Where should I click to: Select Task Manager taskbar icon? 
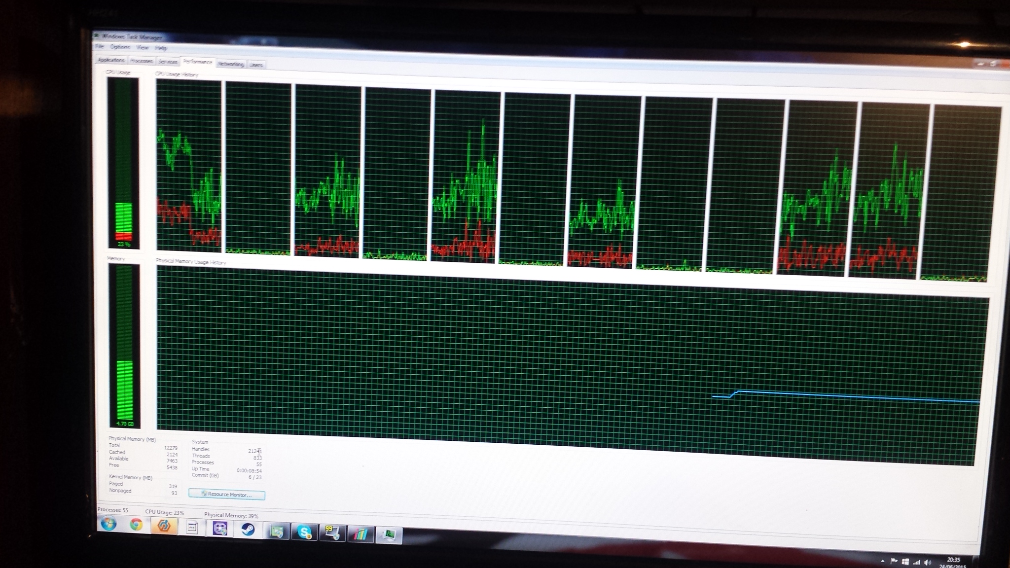(x=389, y=535)
